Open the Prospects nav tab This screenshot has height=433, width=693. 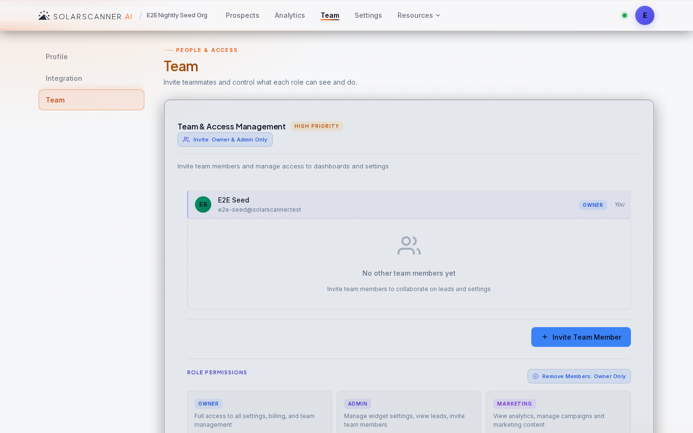[243, 15]
